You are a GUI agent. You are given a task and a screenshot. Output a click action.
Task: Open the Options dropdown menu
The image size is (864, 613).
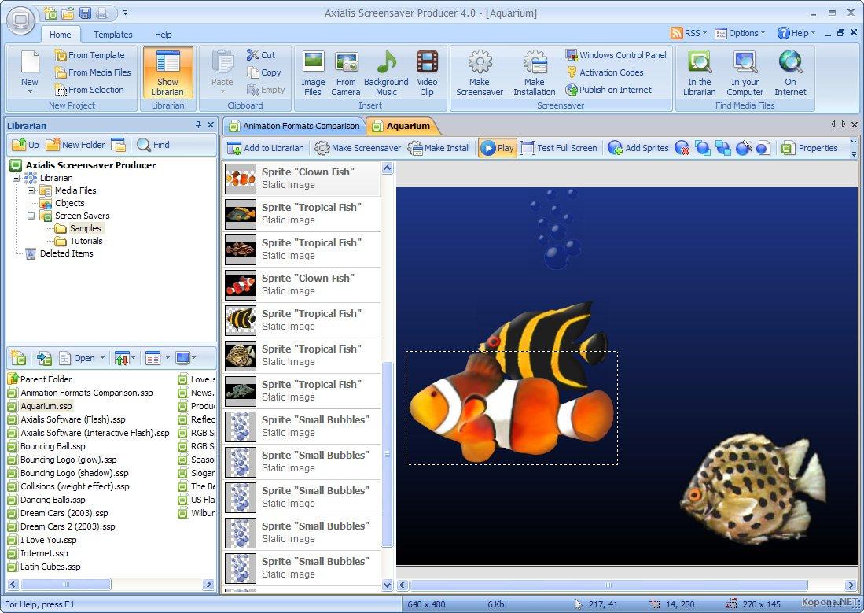[x=740, y=33]
